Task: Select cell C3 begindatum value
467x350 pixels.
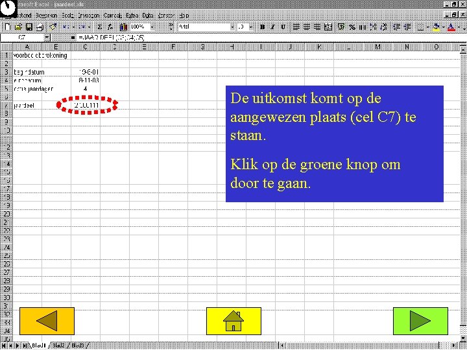Action: [86, 72]
